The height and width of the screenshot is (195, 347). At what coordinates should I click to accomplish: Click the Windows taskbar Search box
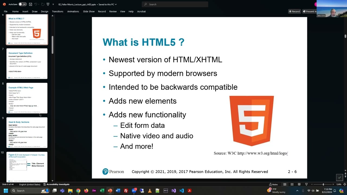coord(30,191)
